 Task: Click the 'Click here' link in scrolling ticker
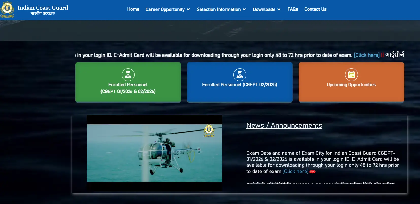(367, 55)
